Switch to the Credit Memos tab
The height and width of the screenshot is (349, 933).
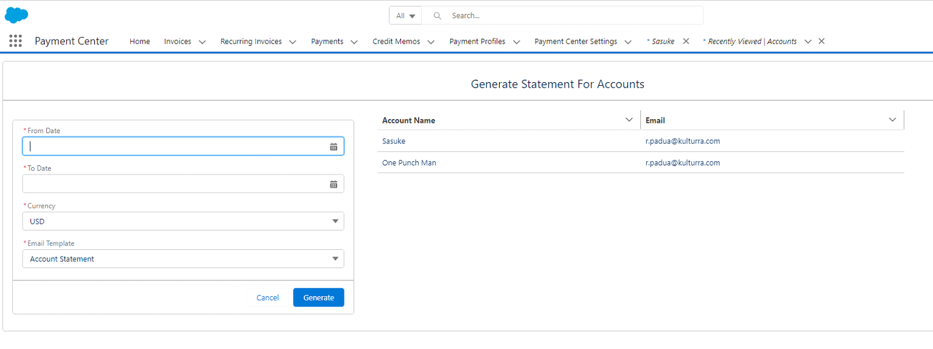pyautogui.click(x=396, y=41)
